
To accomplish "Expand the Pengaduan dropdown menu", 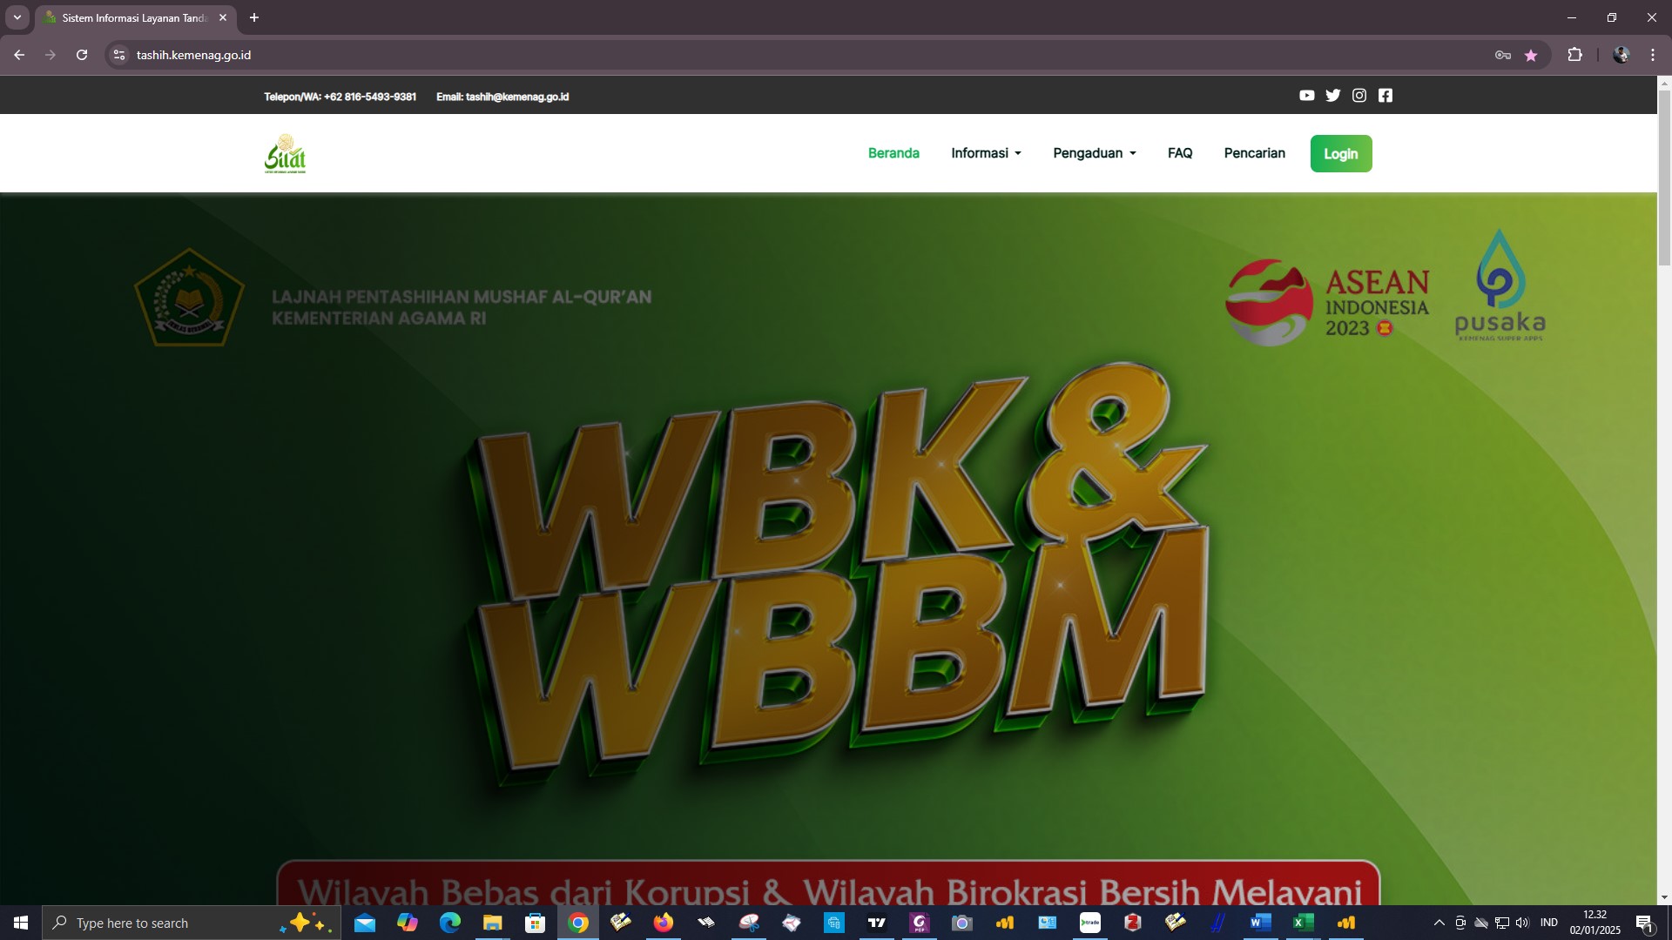I will (1095, 153).
